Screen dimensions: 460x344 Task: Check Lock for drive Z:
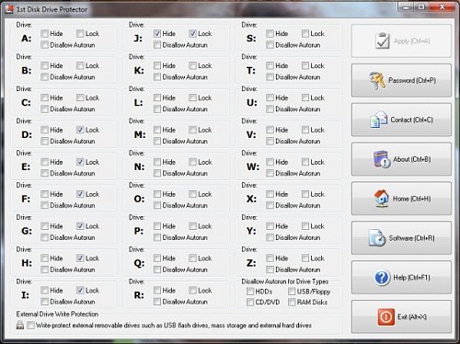tap(305, 258)
